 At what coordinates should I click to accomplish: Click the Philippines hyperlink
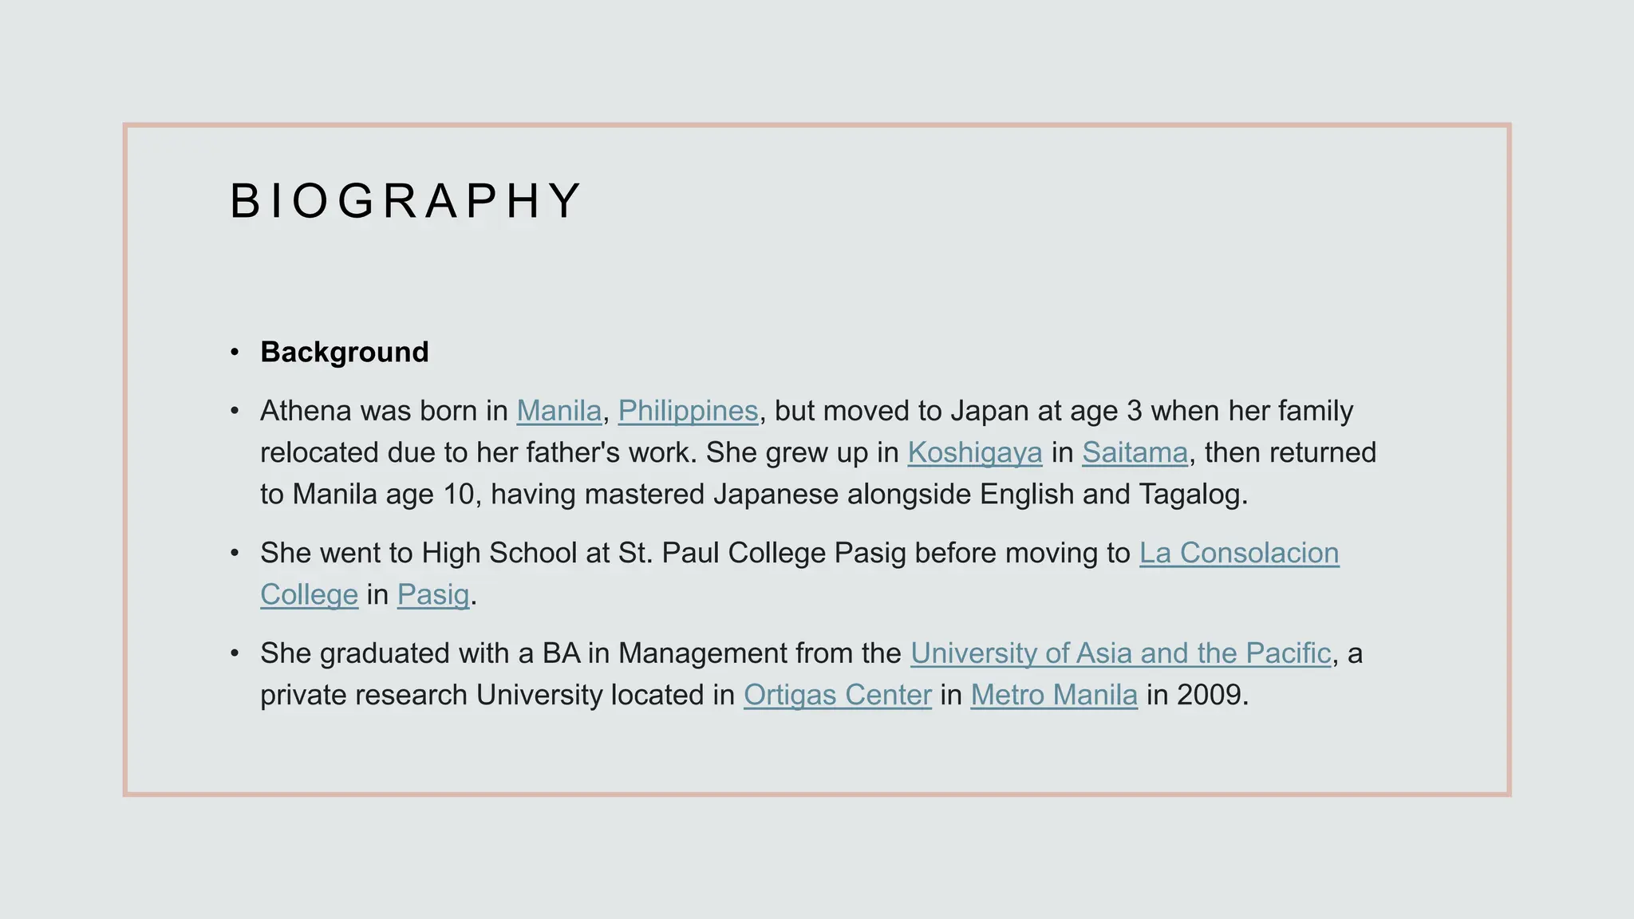(688, 412)
